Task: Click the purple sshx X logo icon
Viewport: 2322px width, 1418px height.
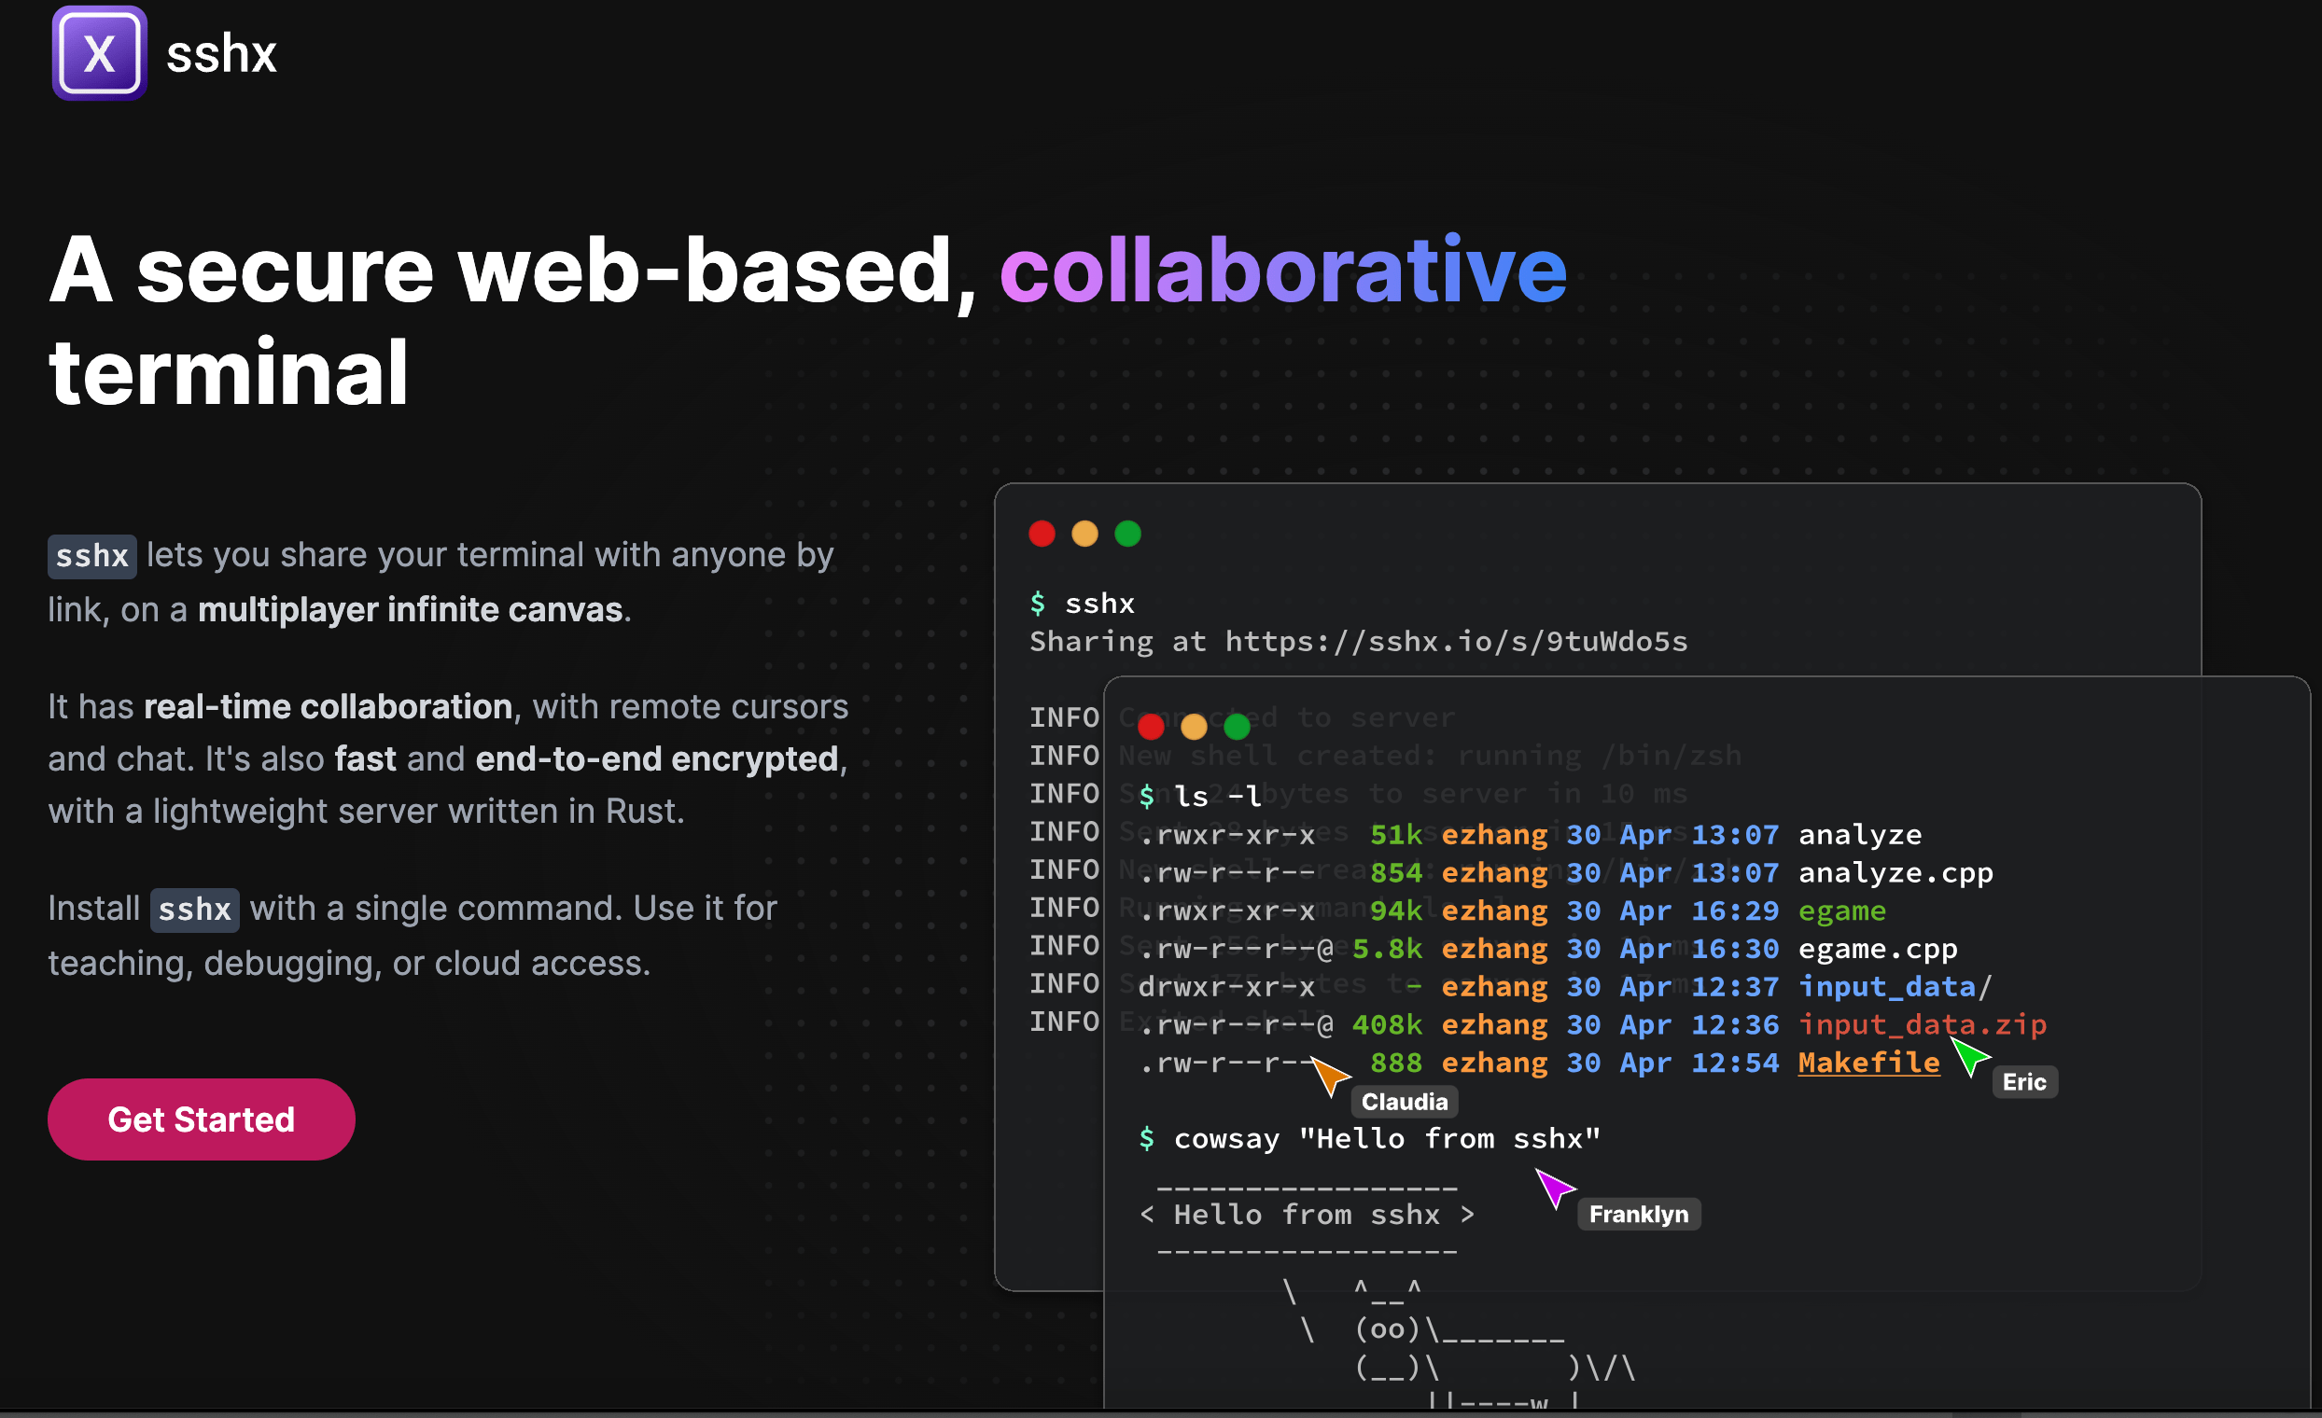Action: (99, 53)
